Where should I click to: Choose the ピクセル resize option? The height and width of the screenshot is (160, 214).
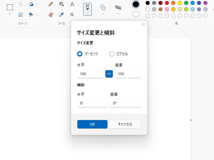[x=112, y=54]
